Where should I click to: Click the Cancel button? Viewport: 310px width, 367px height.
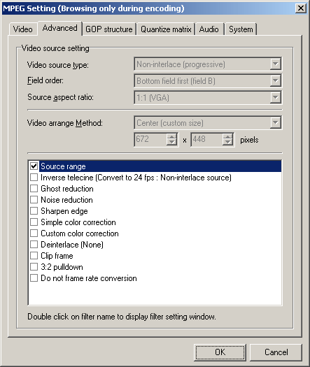[x=276, y=352]
